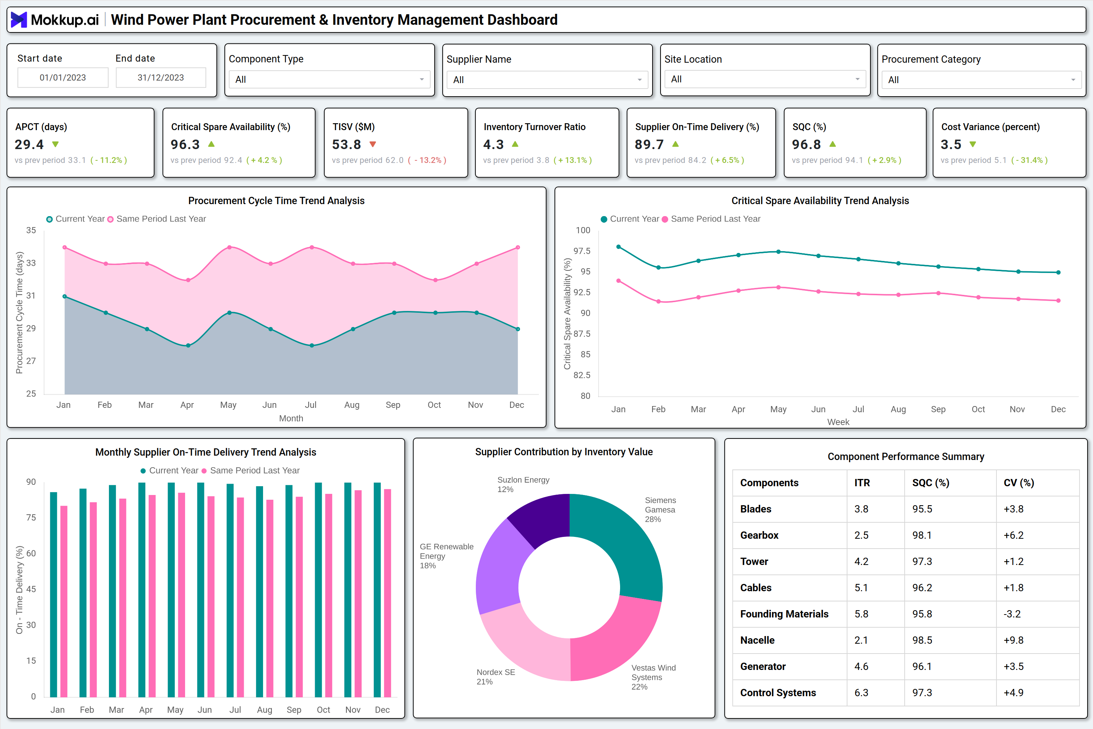Select the Nacelle row label
1093x729 pixels.
pos(757,641)
